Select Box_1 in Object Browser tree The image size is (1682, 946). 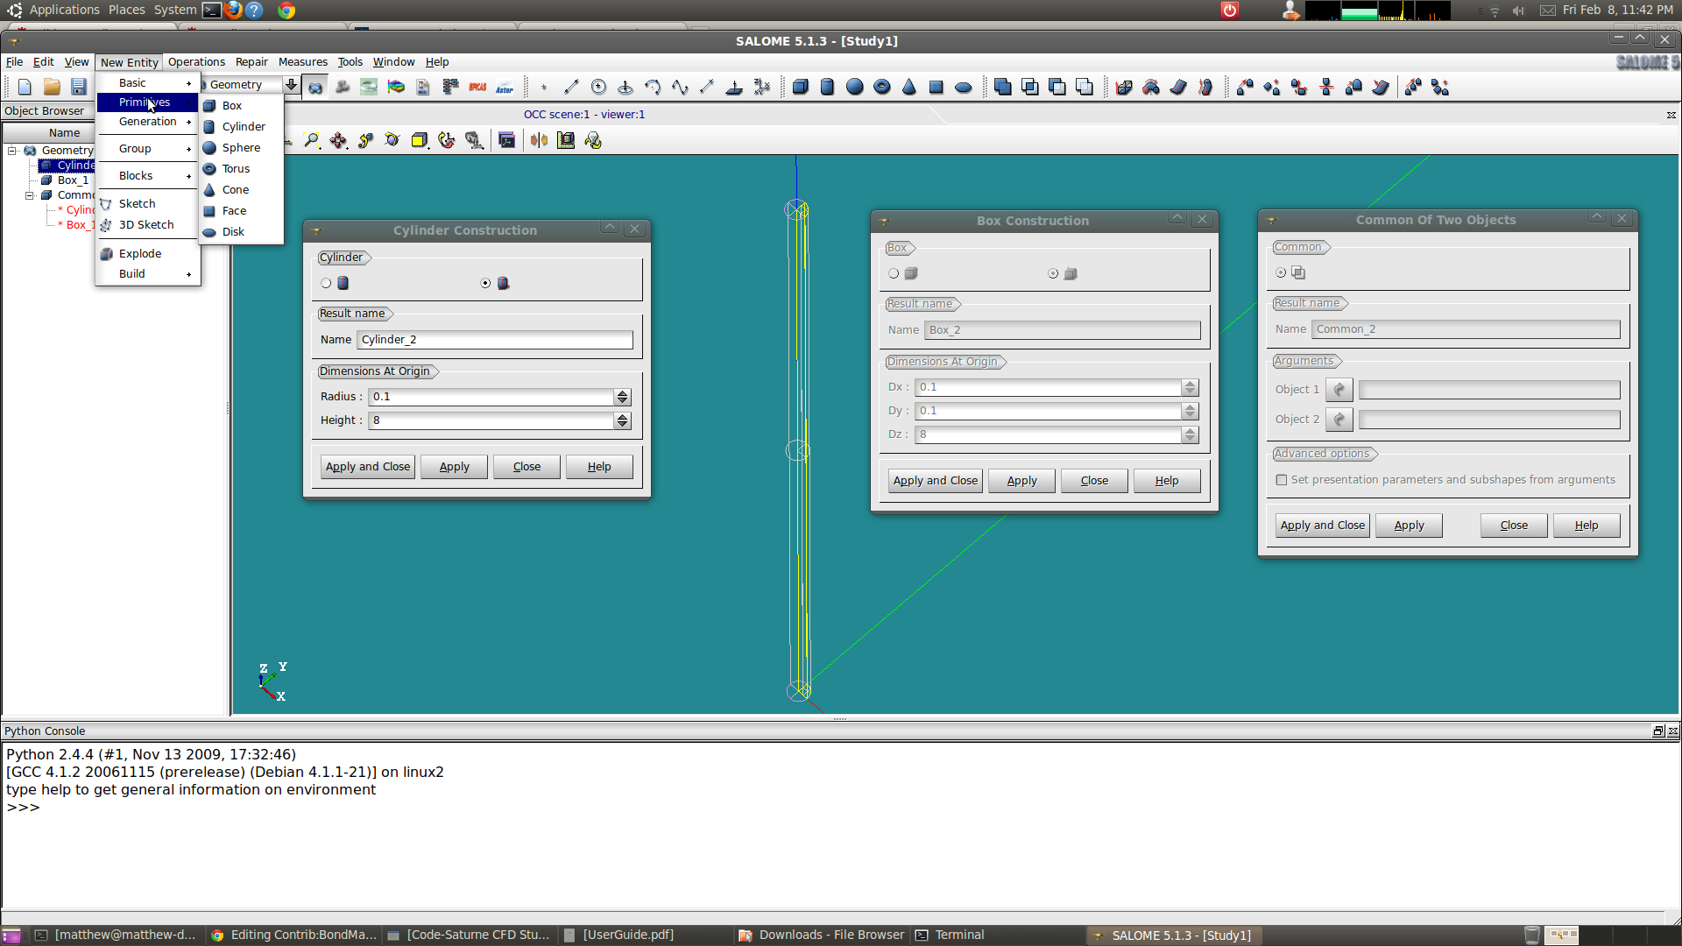point(74,180)
